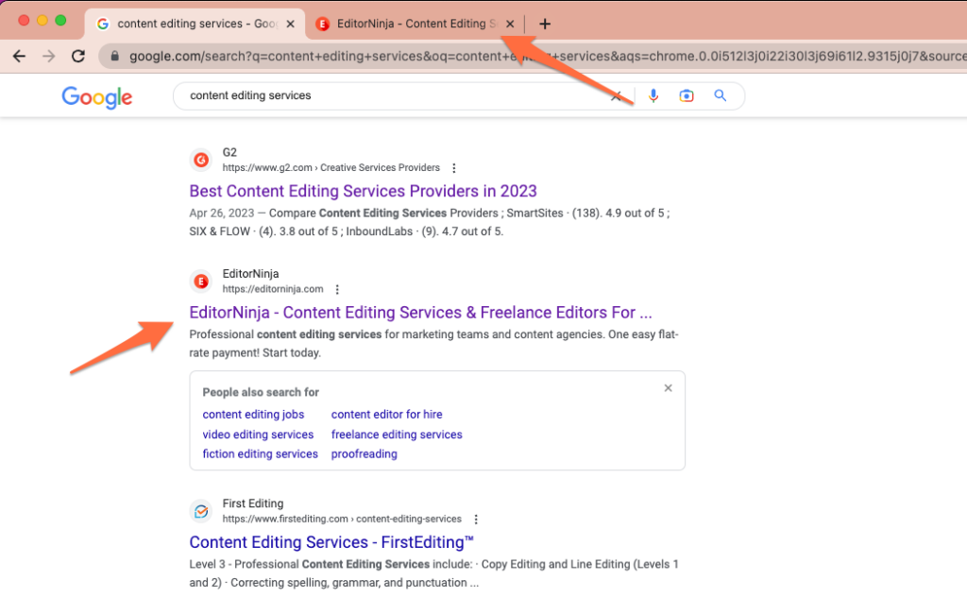Screen dimensions: 967x615
Task: Open the EditorNinja Content Editing Services result
Action: 420,313
